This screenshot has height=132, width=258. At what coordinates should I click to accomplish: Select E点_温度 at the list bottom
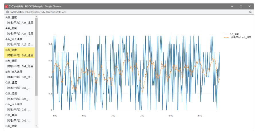(11, 126)
